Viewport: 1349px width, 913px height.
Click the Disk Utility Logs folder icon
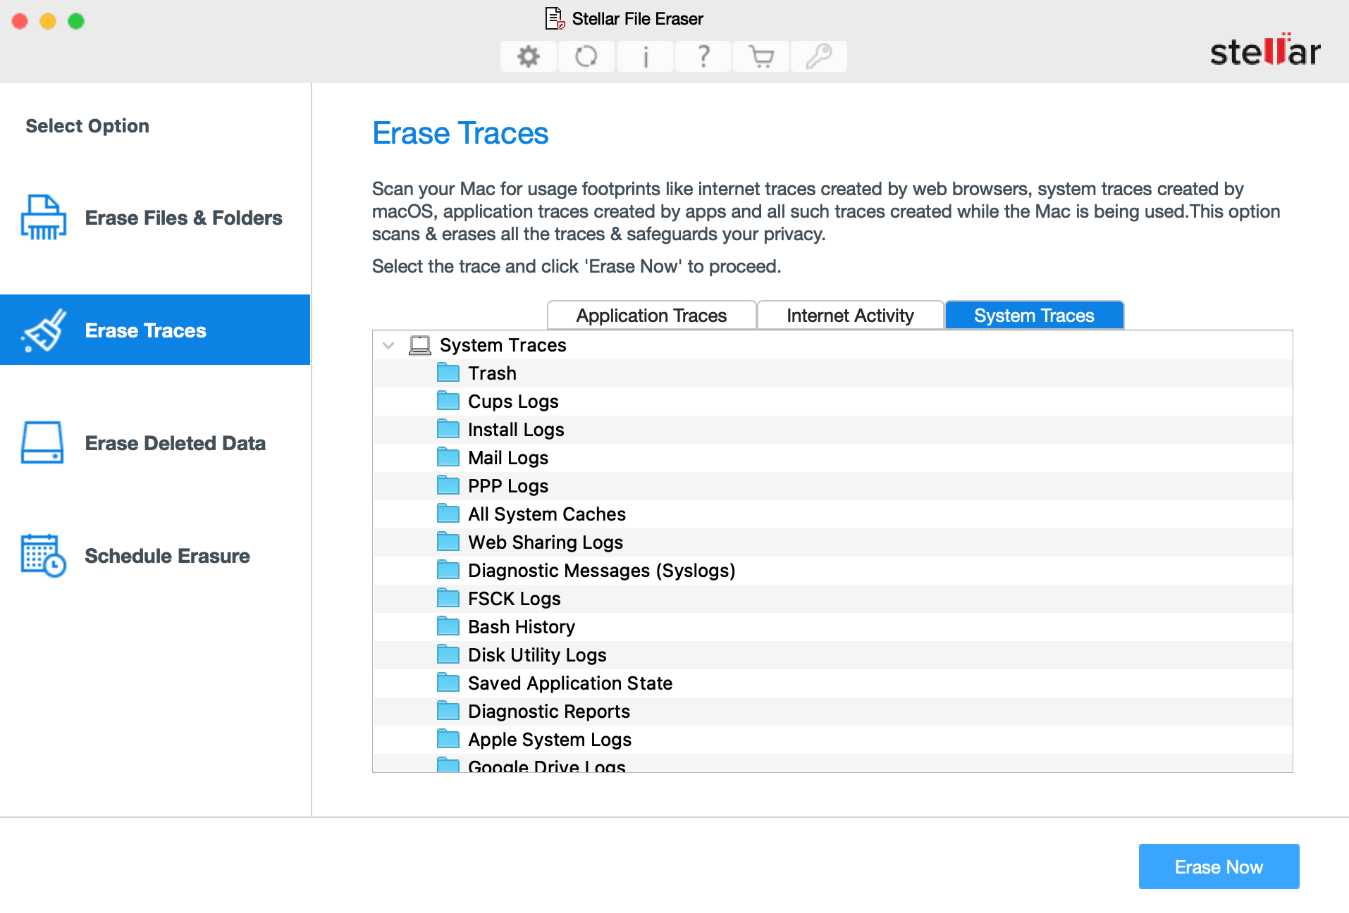[x=448, y=654]
